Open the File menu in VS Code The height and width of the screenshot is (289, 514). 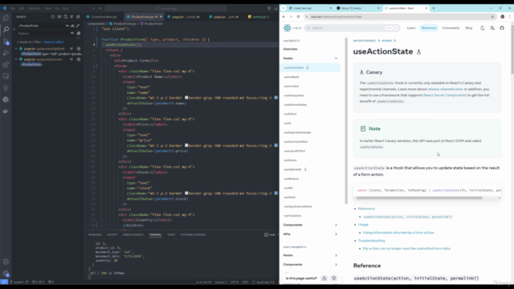pos(12,8)
